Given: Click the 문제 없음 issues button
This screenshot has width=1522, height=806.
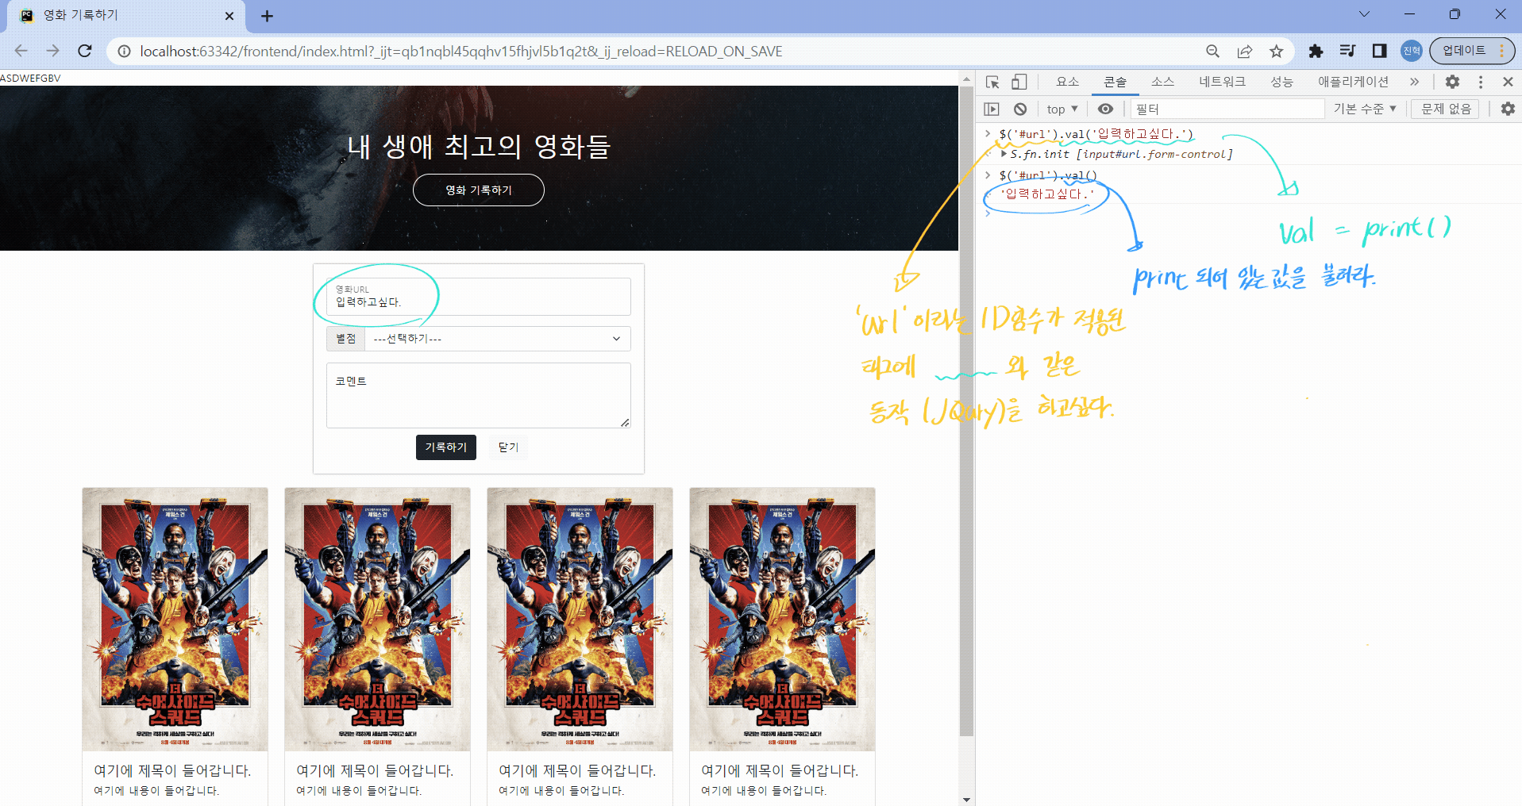Looking at the screenshot, I should (1446, 109).
